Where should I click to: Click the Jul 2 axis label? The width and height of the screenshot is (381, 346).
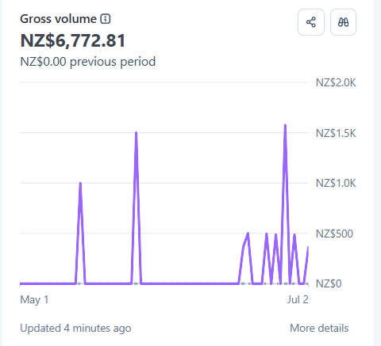(x=298, y=300)
